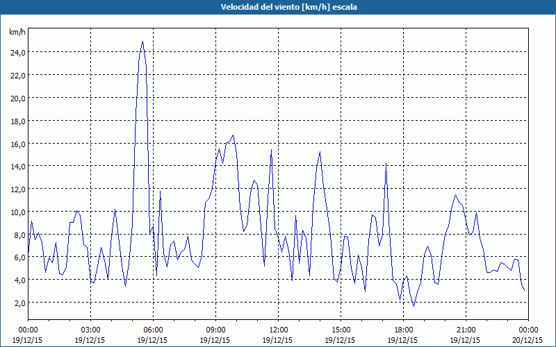Screen dimensions: 556x347
Task: Click the 4,0 y-axis label
Action: 19,280
